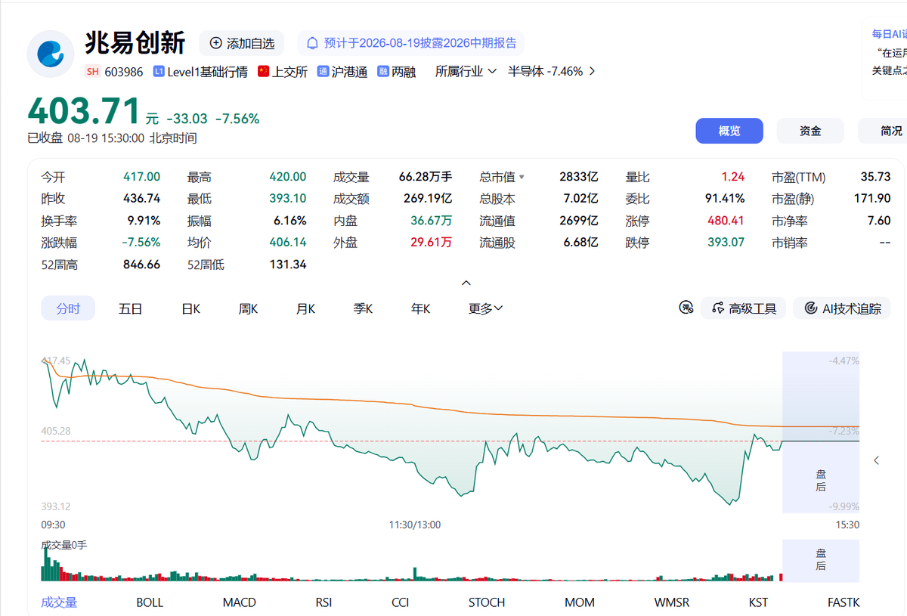Select the MACD indicator

click(x=240, y=602)
